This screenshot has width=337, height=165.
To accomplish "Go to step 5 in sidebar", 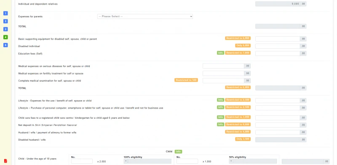I will [x=5, y=45].
